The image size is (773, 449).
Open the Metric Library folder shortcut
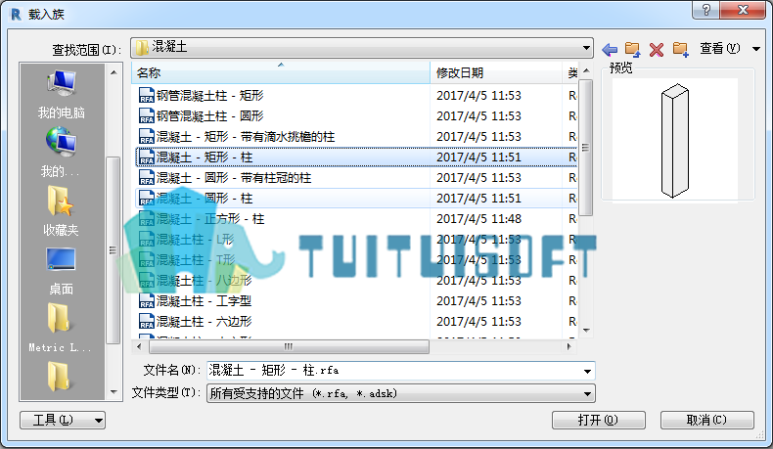(x=60, y=328)
